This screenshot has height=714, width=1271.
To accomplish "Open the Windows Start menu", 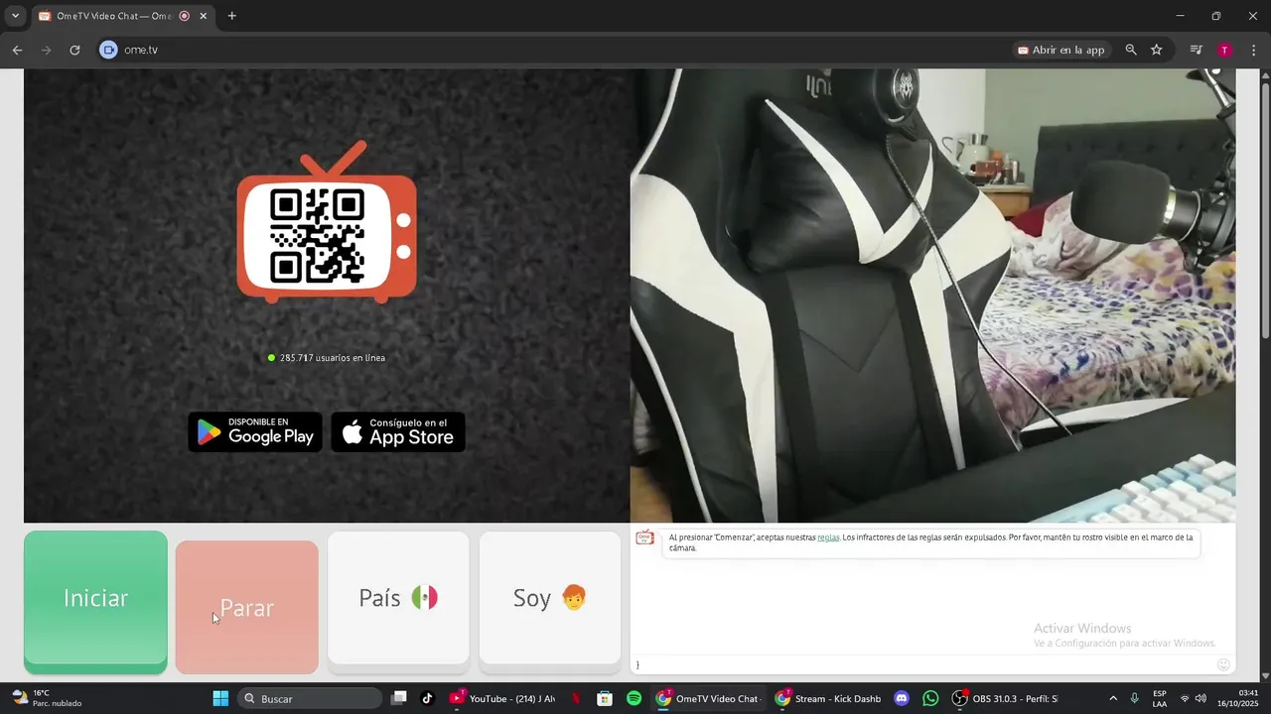I will point(220,698).
